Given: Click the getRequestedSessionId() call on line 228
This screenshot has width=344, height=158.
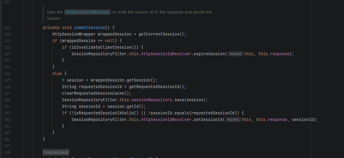Looking at the screenshot, I should [156, 87].
